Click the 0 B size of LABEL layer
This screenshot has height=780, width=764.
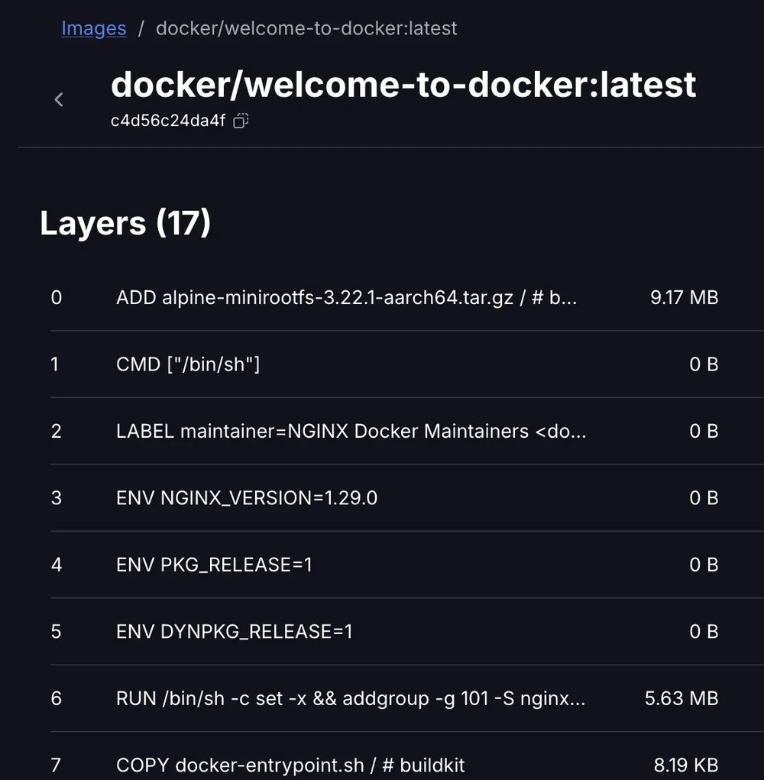coord(704,431)
